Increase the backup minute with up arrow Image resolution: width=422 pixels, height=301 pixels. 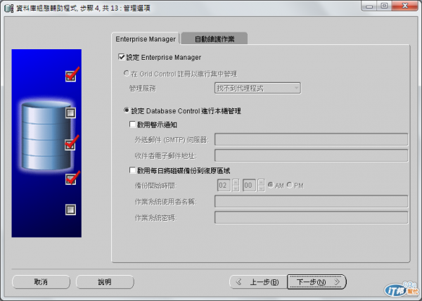coord(261,182)
